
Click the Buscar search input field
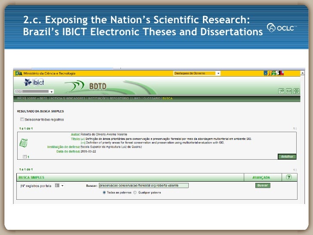click(x=144, y=186)
